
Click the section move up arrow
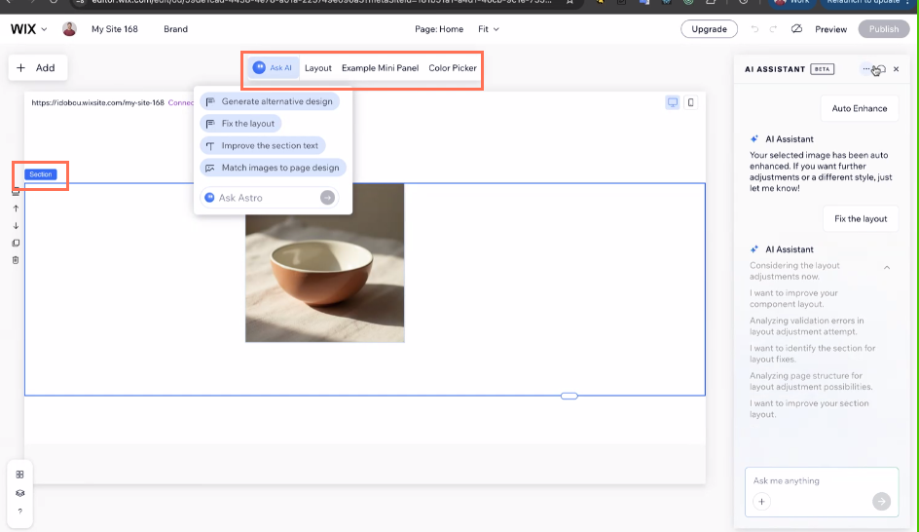click(16, 209)
